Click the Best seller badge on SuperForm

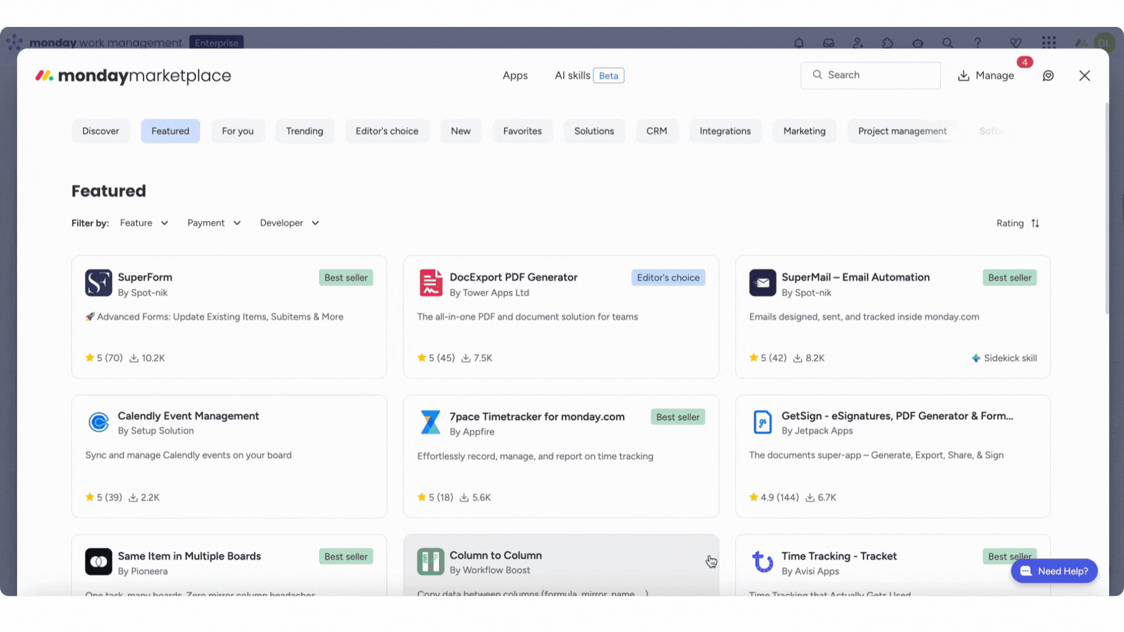[346, 278]
